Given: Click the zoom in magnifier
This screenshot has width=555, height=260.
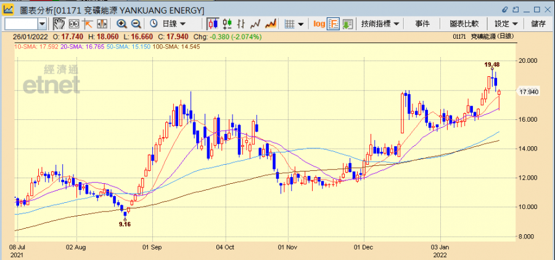Looking at the screenshot, I should click(121, 23).
